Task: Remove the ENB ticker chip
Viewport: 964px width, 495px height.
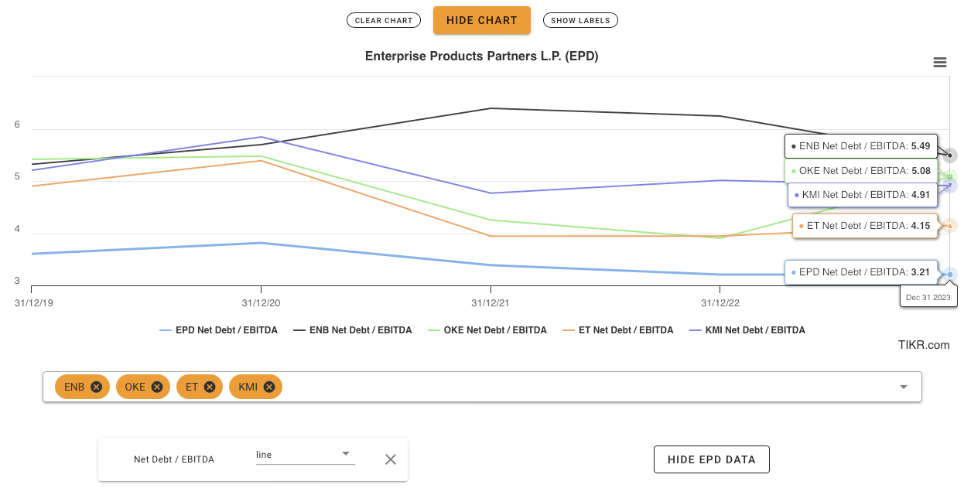Action: [96, 386]
